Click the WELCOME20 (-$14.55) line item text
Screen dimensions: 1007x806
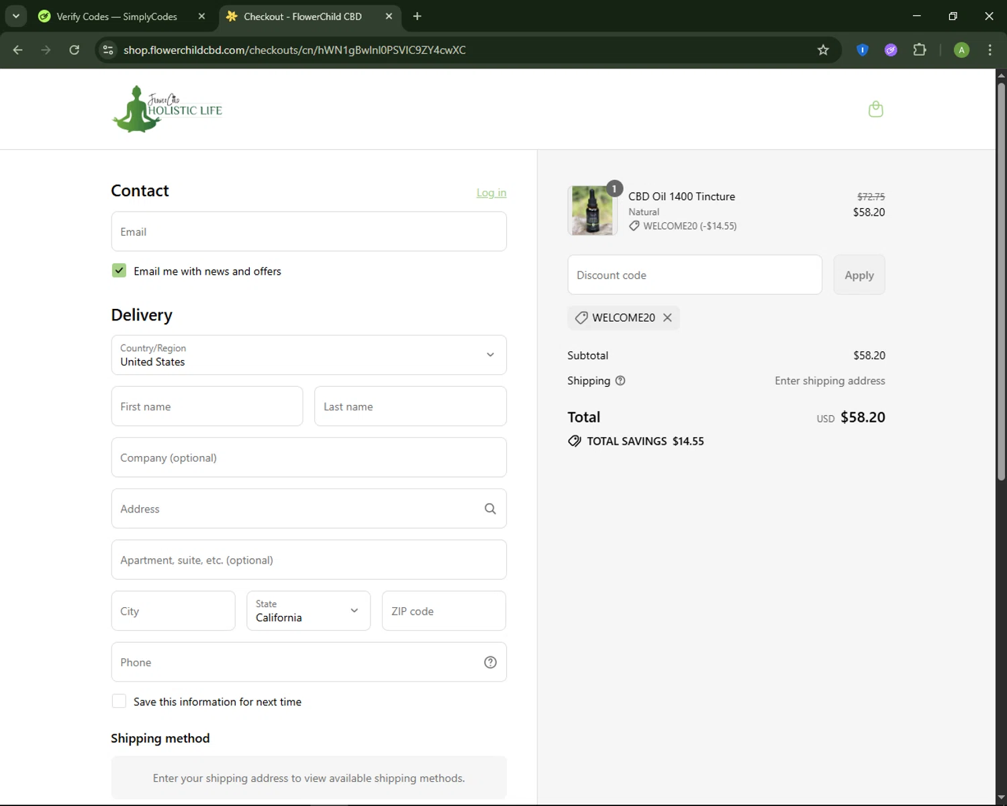pos(689,226)
